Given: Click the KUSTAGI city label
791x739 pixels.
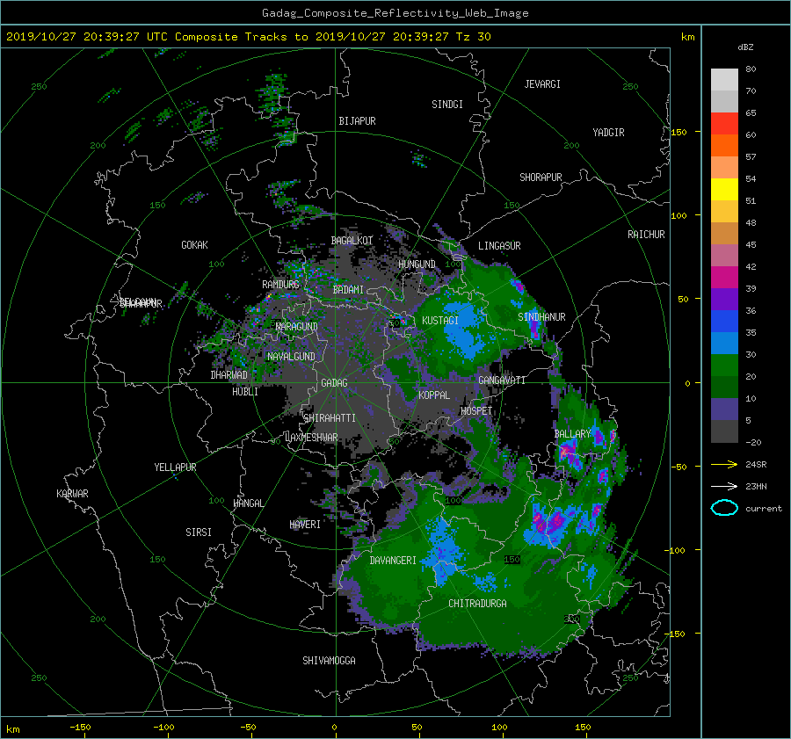Looking at the screenshot, I should coord(440,321).
